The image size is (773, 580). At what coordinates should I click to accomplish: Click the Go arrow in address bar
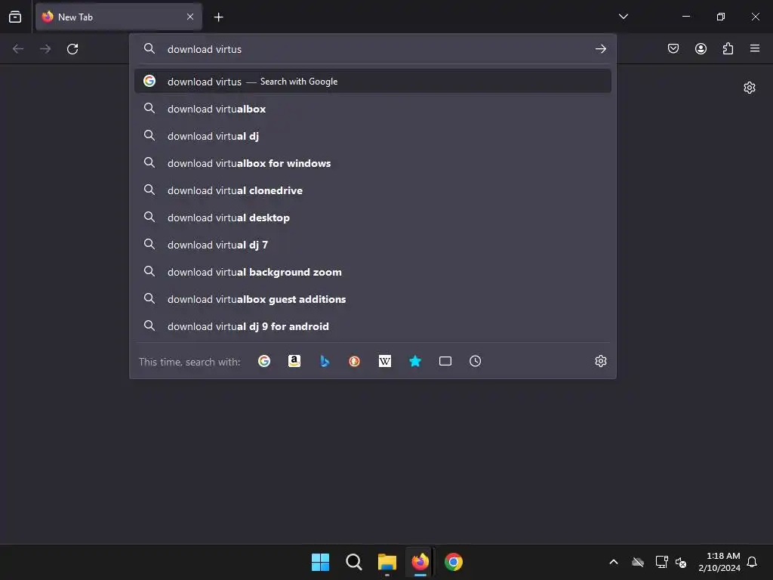click(600, 49)
